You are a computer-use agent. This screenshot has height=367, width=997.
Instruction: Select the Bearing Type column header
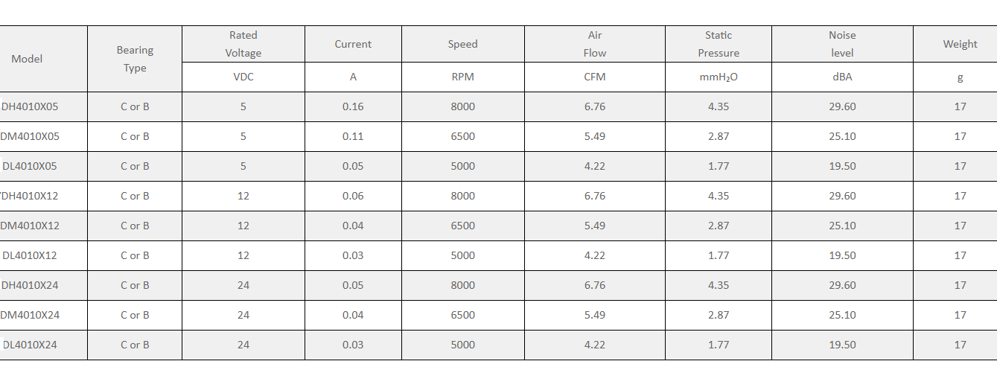pos(135,59)
